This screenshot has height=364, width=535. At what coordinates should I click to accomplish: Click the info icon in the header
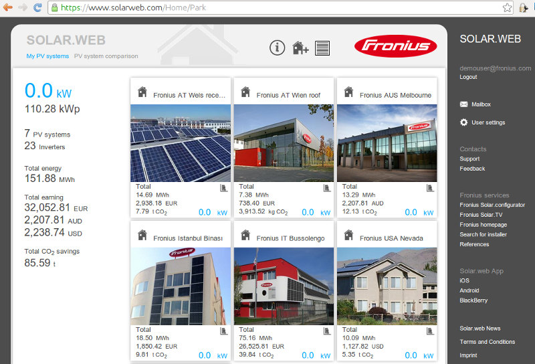pyautogui.click(x=277, y=48)
